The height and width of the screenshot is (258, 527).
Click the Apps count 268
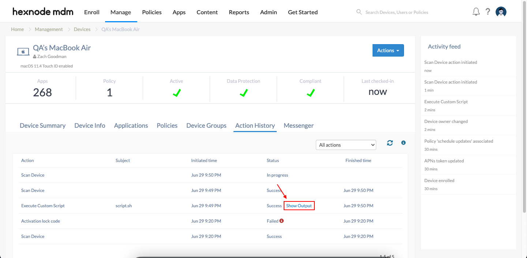pyautogui.click(x=42, y=93)
